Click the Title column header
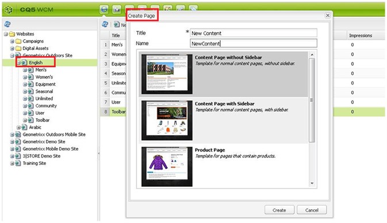 [116, 35]
